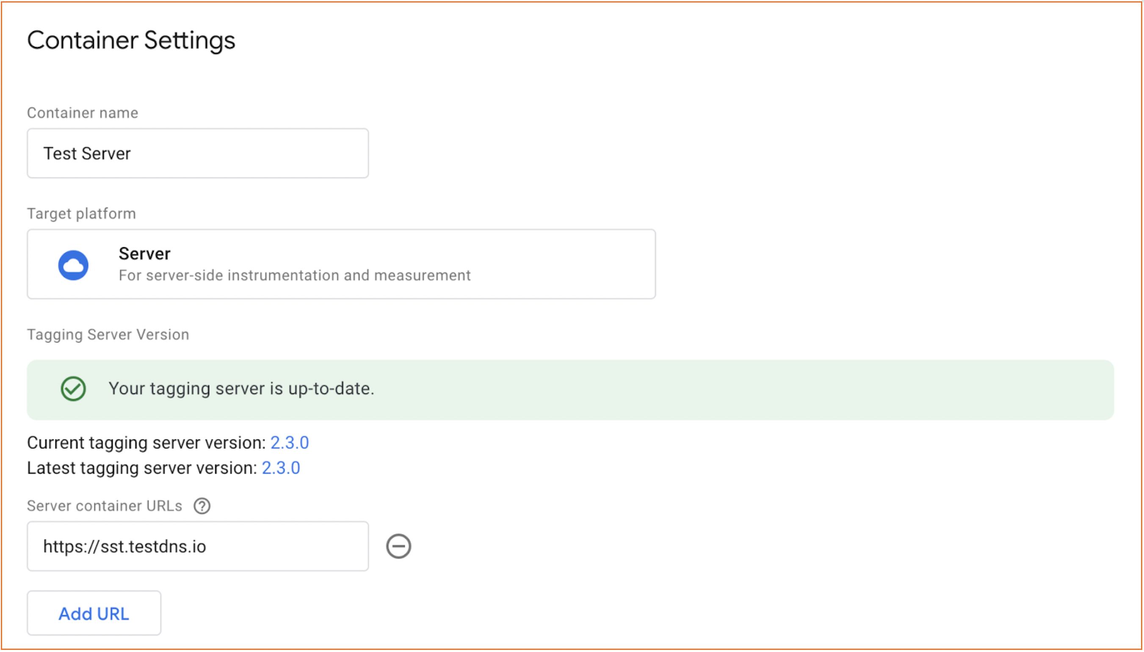Select the circled minus beside the URL field
The image size is (1144, 652).
point(399,545)
